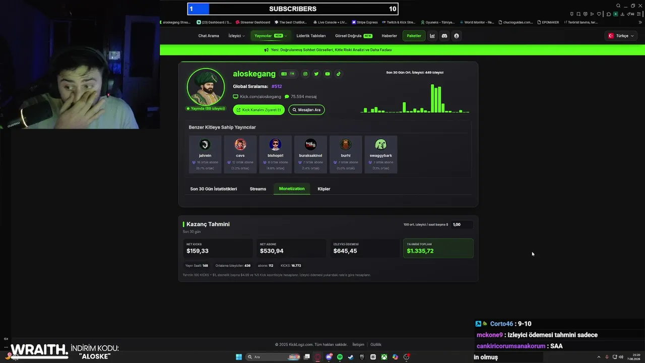Click the green announcement banner text
645x363 pixels.
[332, 50]
